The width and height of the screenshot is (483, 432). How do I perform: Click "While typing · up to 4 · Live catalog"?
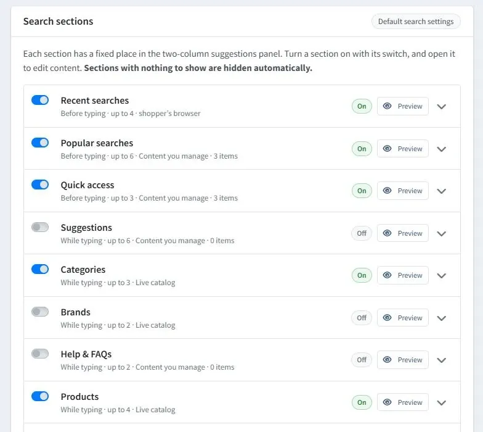118,410
